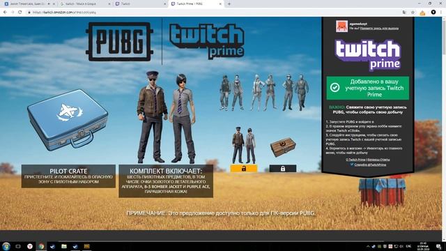The image size is (446, 251).
Task: Click the blue Pilot Crate suitcase image
Action: click(68, 120)
